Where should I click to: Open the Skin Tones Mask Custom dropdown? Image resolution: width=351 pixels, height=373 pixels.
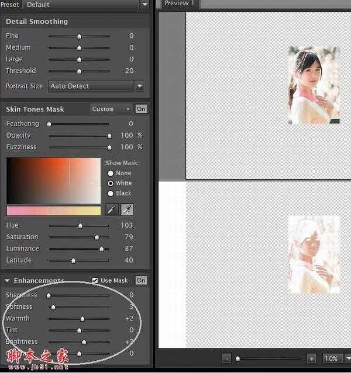(x=111, y=109)
